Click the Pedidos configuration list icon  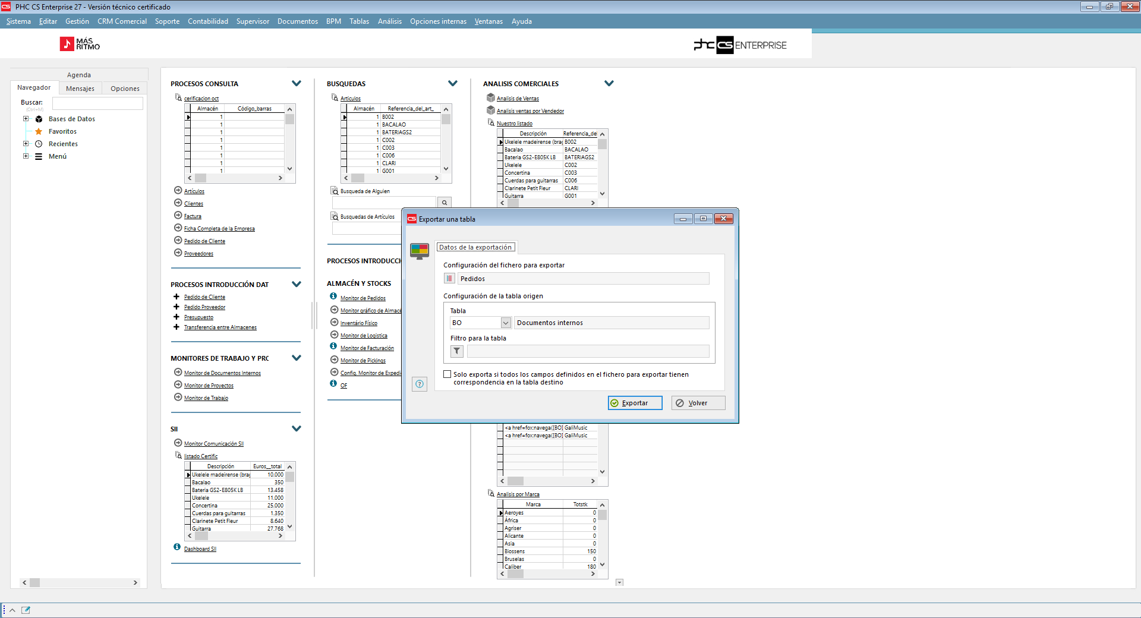450,279
